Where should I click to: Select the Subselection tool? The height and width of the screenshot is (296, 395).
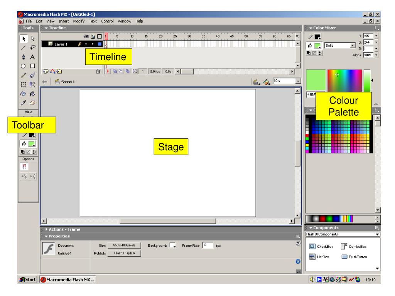click(x=33, y=39)
